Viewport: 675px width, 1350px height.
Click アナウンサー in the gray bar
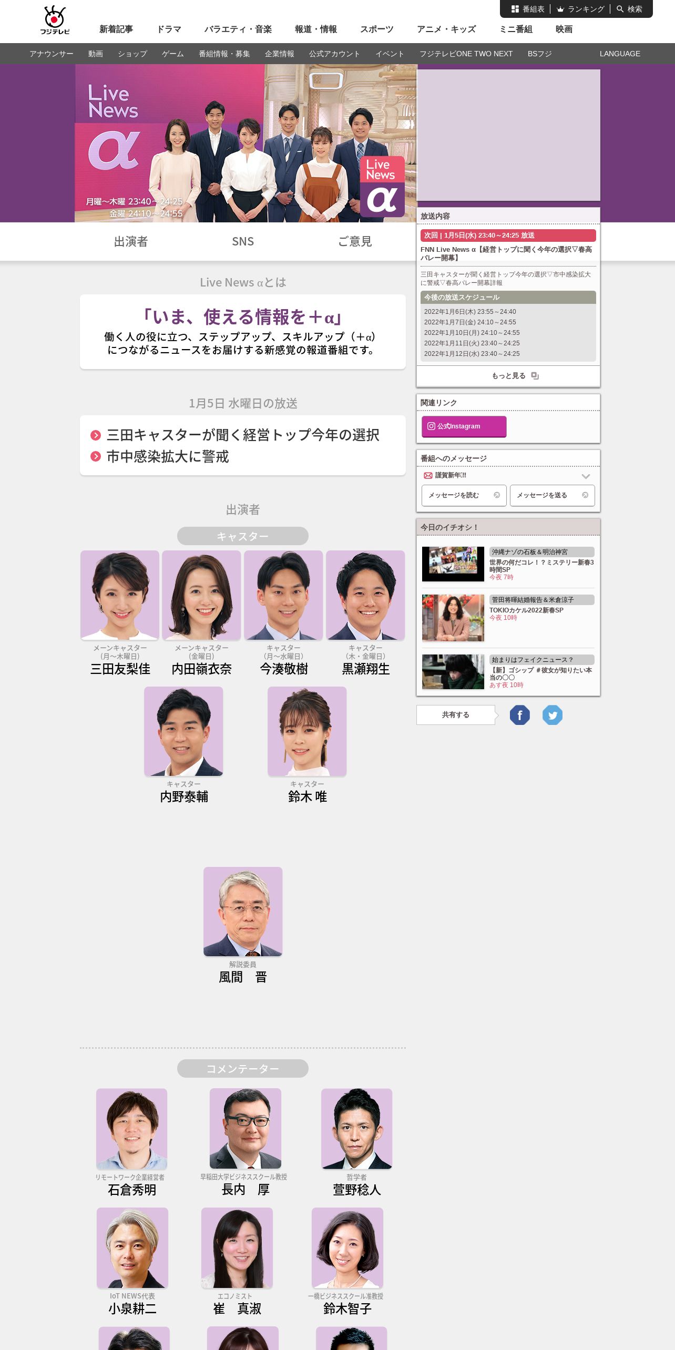(x=52, y=54)
